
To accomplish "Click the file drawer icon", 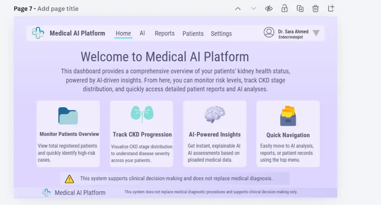I will (x=288, y=116).
